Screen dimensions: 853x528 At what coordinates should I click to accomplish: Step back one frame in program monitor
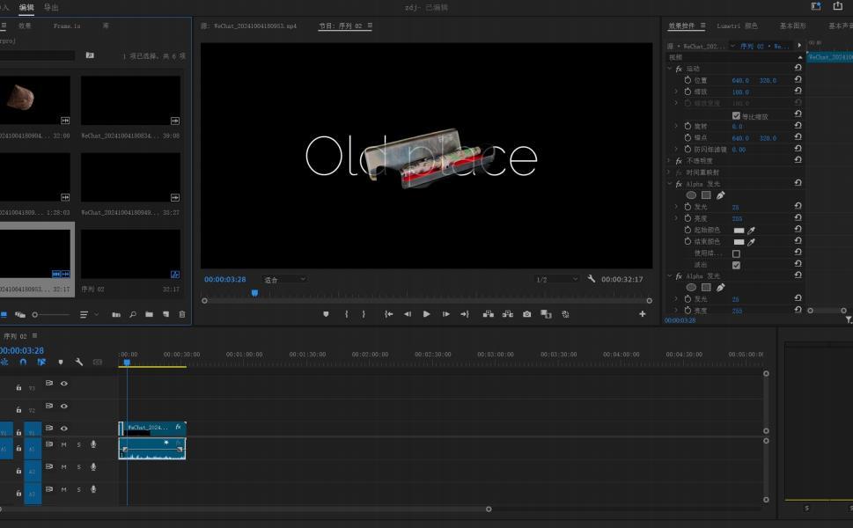pos(407,314)
